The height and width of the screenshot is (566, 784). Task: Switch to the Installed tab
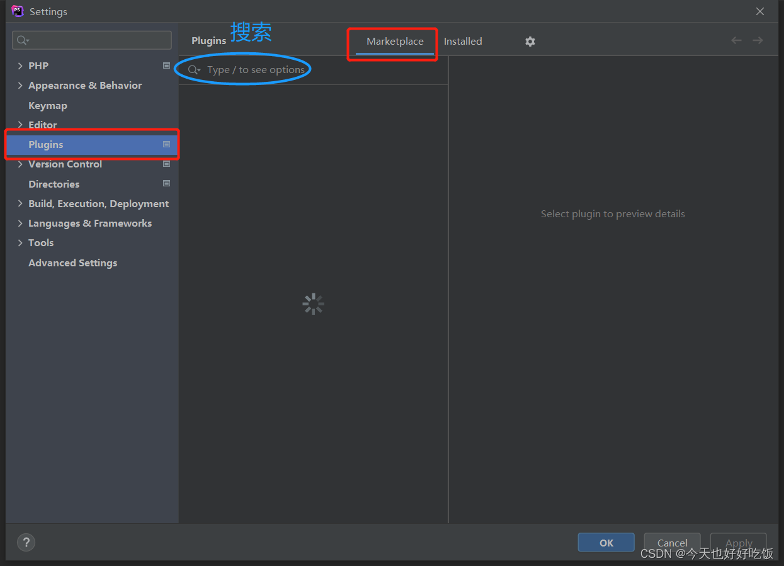pos(463,42)
